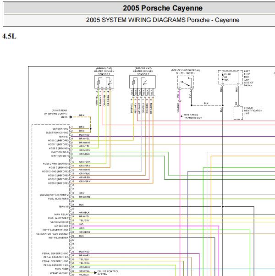Click the "GRY/RED" wire color at pin 14
This screenshot has width=275, height=276.
pyautogui.click(x=84, y=177)
